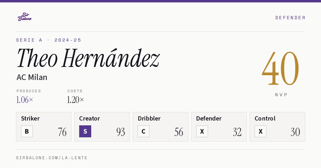Select the Control card title
Image resolution: width=321 pixels, height=168 pixels.
265,118
